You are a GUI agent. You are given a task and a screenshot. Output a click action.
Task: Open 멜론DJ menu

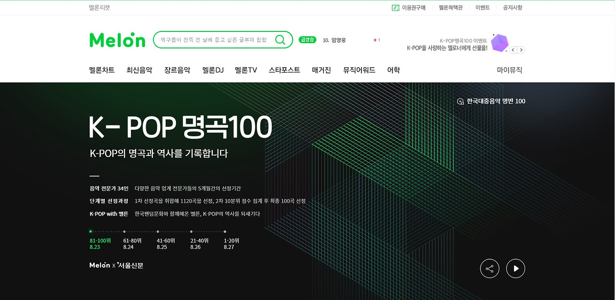213,70
